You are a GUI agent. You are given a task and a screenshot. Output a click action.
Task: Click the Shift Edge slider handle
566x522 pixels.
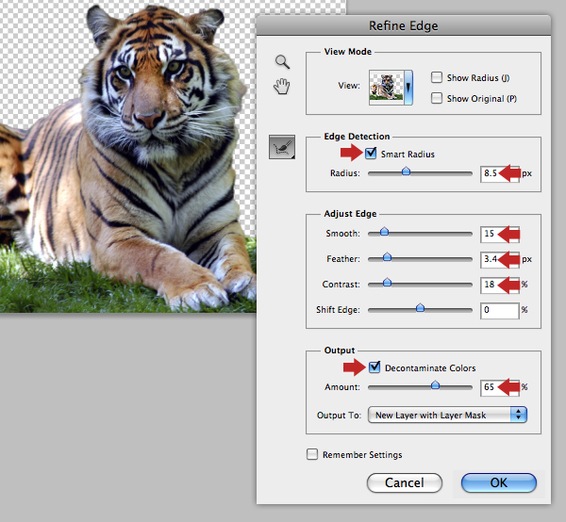[420, 307]
